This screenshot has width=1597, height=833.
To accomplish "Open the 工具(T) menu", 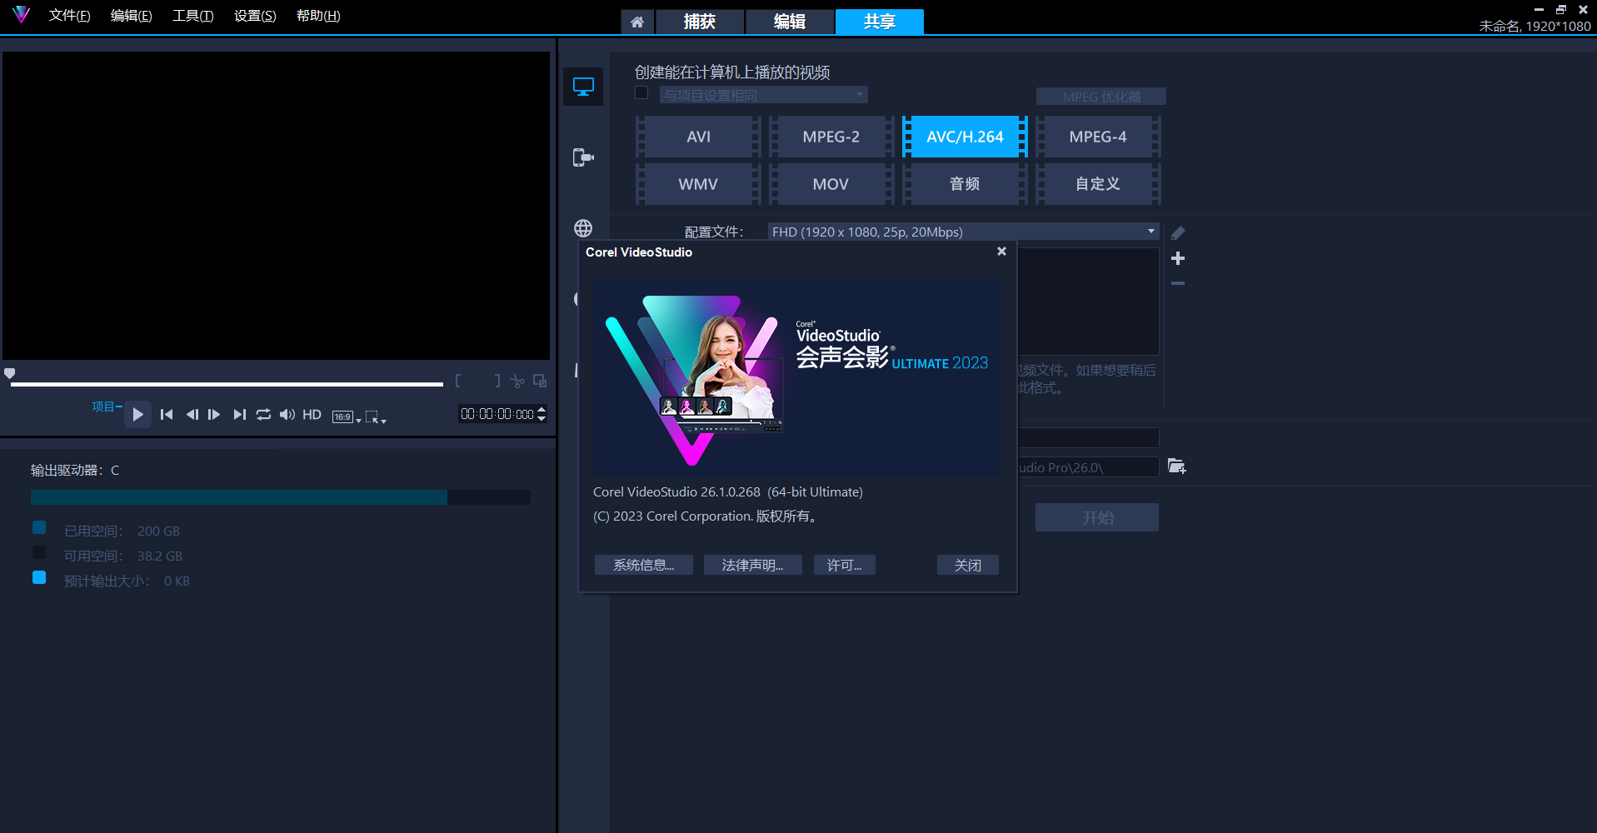I will pos(192,16).
